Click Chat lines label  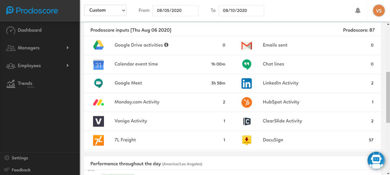point(273,64)
